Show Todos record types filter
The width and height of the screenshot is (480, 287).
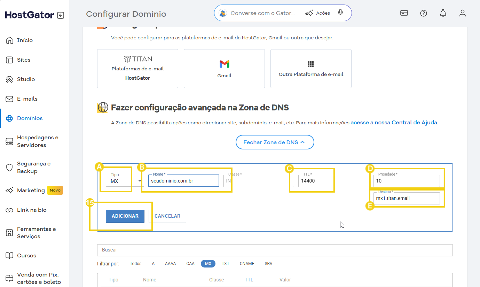(x=135, y=264)
